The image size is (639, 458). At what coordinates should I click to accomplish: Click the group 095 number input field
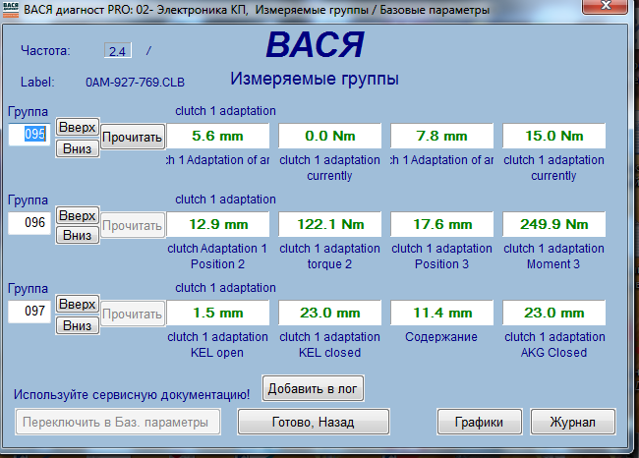point(29,134)
